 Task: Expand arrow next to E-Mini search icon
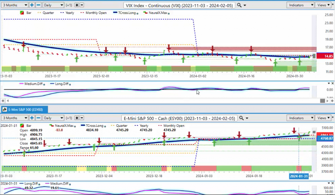point(247,118)
